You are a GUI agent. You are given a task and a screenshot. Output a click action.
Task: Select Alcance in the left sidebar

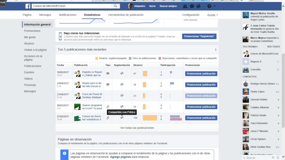click(29, 44)
